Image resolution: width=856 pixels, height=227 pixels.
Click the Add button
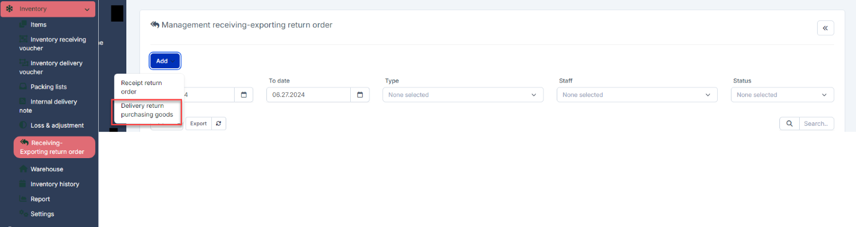pos(165,61)
